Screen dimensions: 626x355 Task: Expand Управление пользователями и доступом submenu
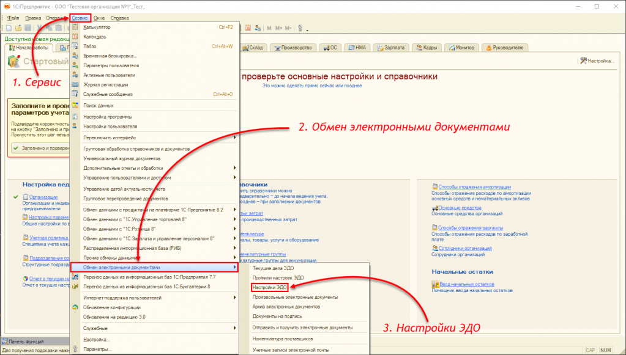coord(155,177)
